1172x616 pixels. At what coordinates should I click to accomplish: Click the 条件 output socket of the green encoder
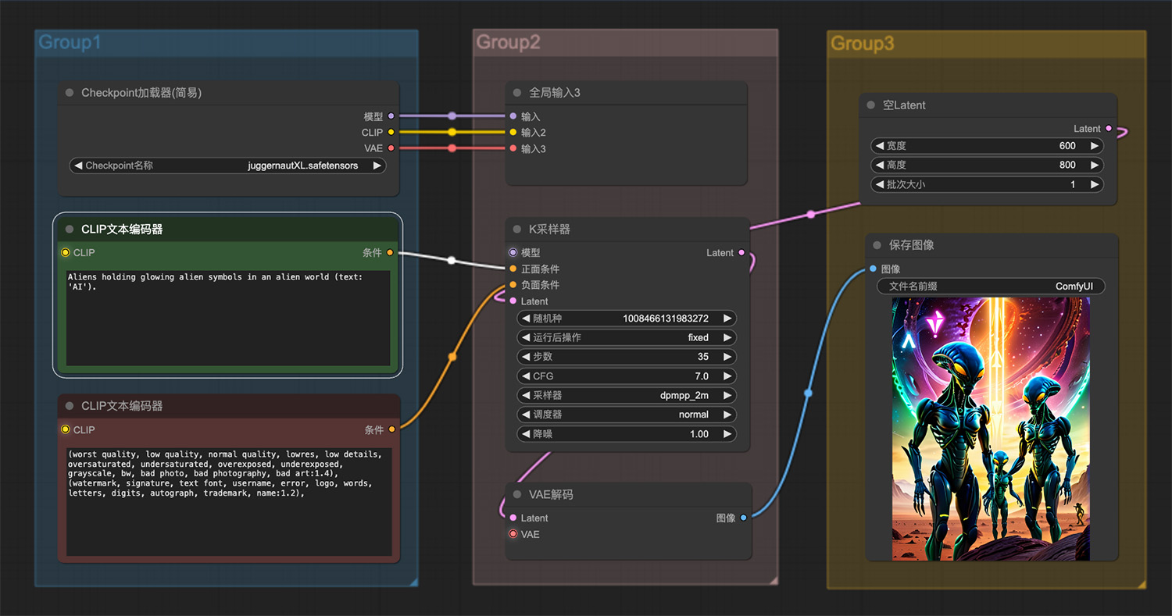(x=390, y=252)
